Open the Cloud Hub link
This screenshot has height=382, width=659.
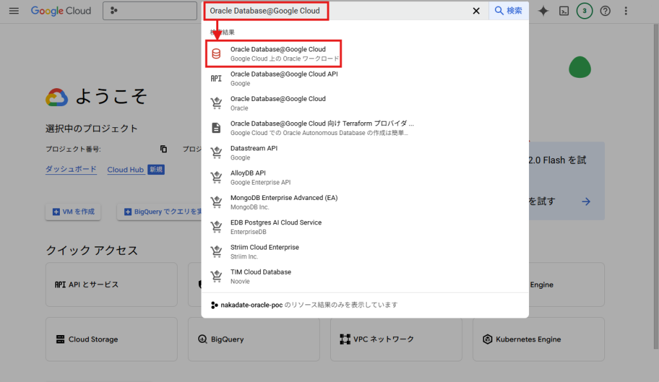pos(125,170)
